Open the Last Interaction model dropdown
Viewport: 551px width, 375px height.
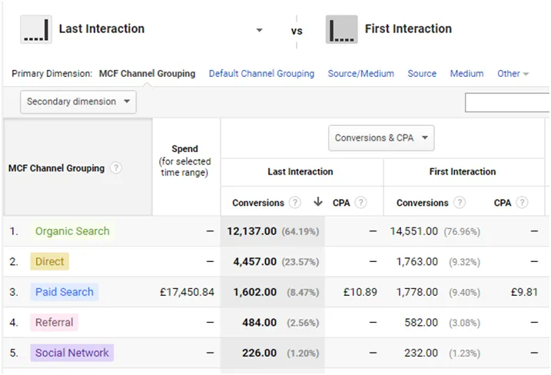pos(259,31)
